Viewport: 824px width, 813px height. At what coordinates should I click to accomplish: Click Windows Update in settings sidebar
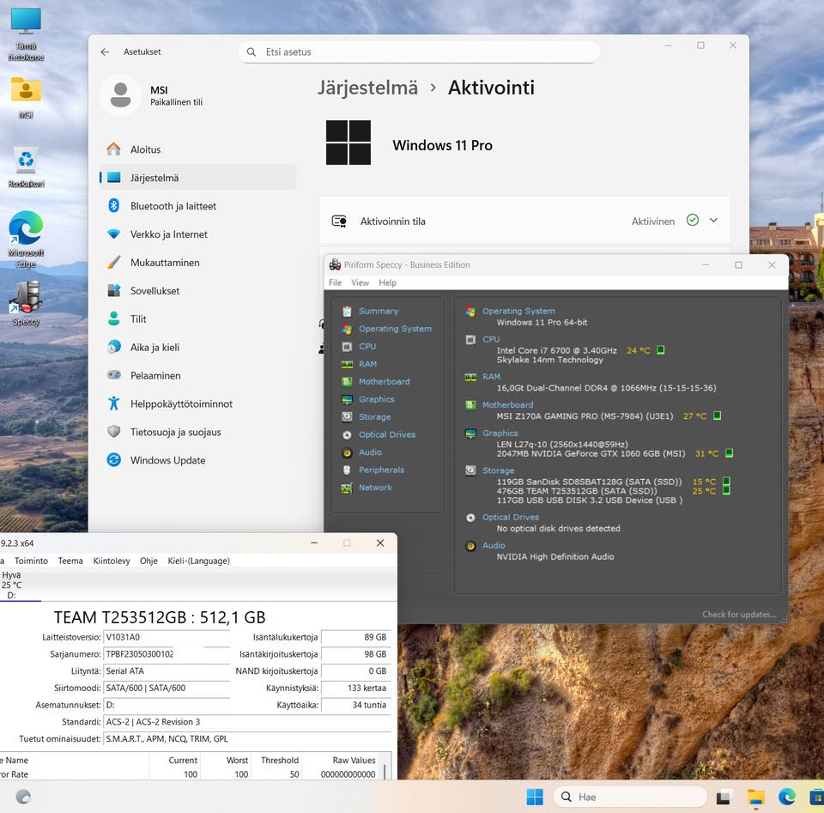(x=167, y=460)
